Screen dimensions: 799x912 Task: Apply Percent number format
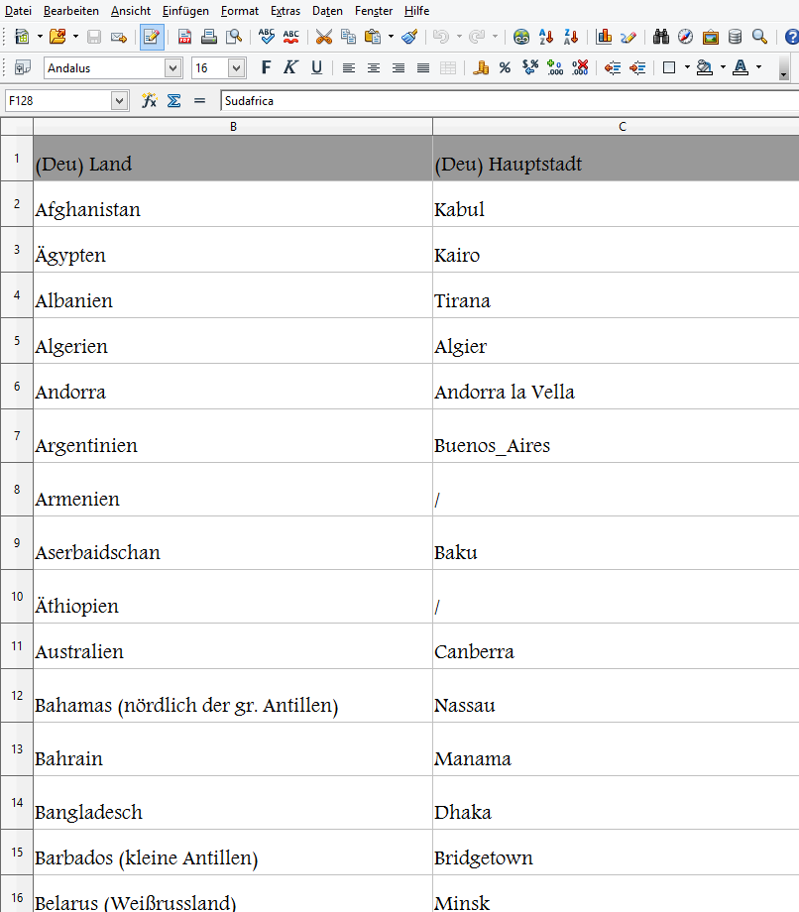(505, 67)
